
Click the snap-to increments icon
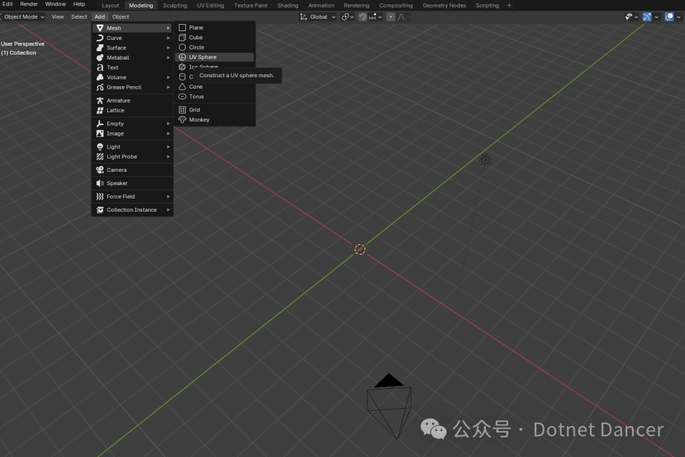373,16
